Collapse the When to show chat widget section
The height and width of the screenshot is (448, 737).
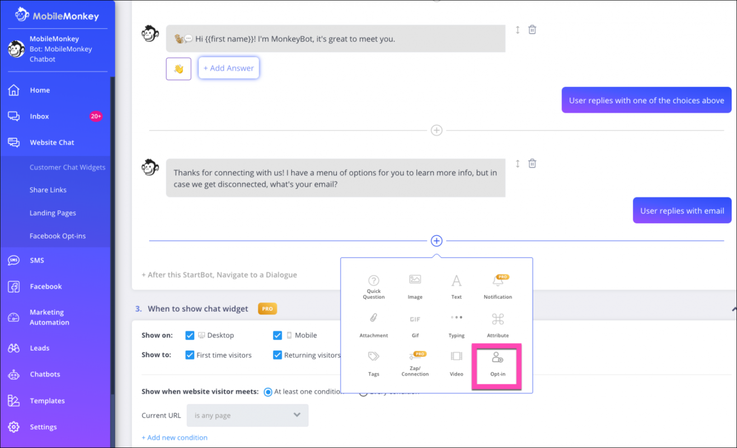734,309
